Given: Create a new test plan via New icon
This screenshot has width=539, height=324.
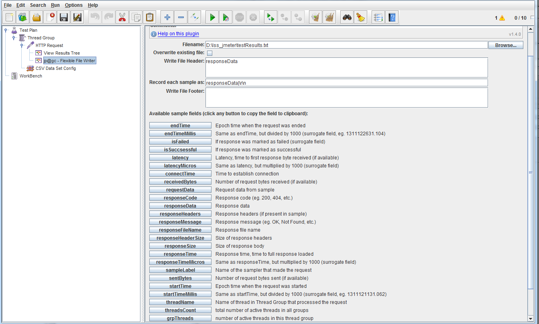Looking at the screenshot, I should coord(10,17).
